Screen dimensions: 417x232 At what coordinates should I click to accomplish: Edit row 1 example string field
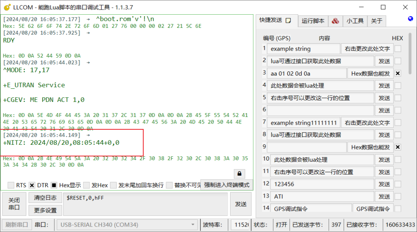point(303,49)
